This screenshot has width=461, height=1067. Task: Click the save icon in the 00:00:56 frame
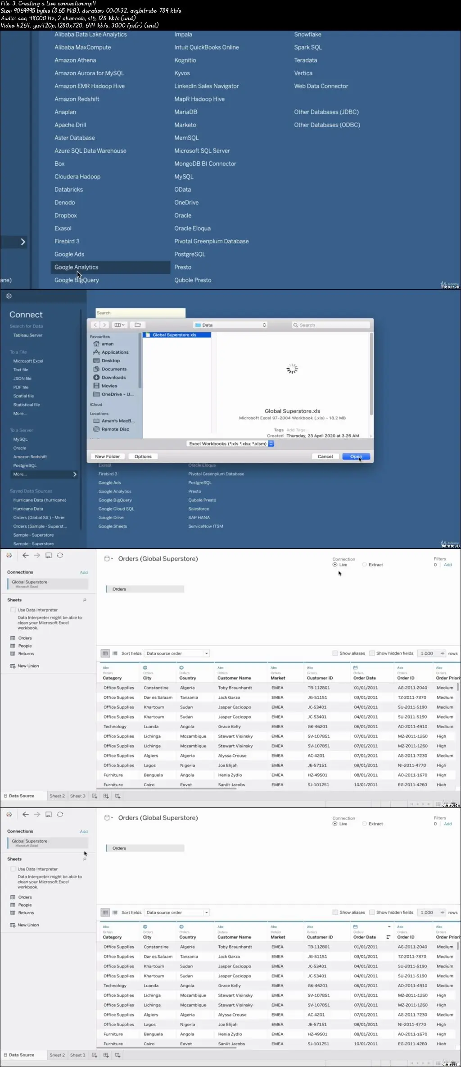(x=49, y=556)
